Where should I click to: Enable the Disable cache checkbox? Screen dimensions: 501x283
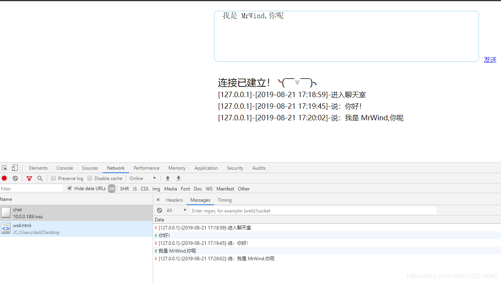tap(90, 178)
